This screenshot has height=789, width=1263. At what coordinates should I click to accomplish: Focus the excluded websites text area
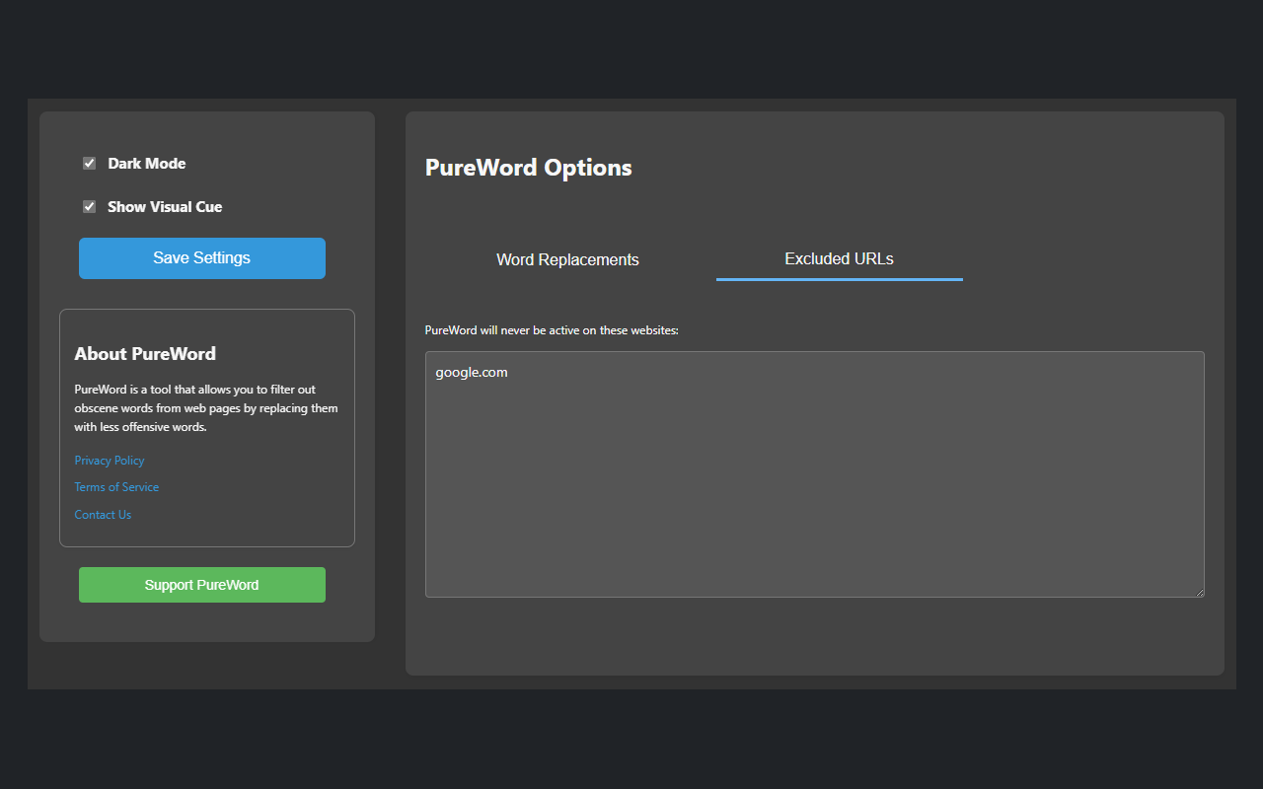pyautogui.click(x=815, y=474)
